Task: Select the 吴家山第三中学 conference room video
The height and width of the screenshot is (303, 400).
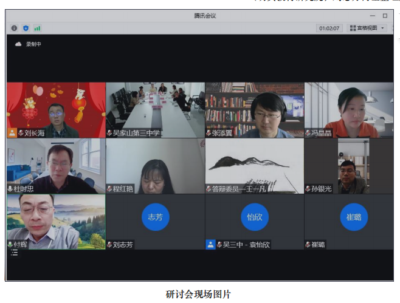Action: pyautogui.click(x=155, y=107)
